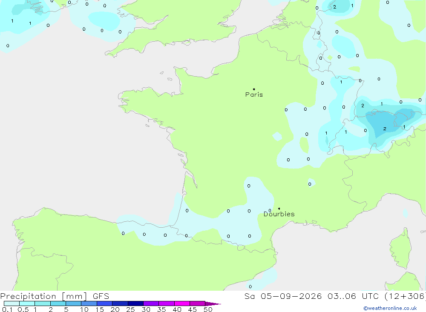Click the 45–50 mm legend swatch

(198, 303)
